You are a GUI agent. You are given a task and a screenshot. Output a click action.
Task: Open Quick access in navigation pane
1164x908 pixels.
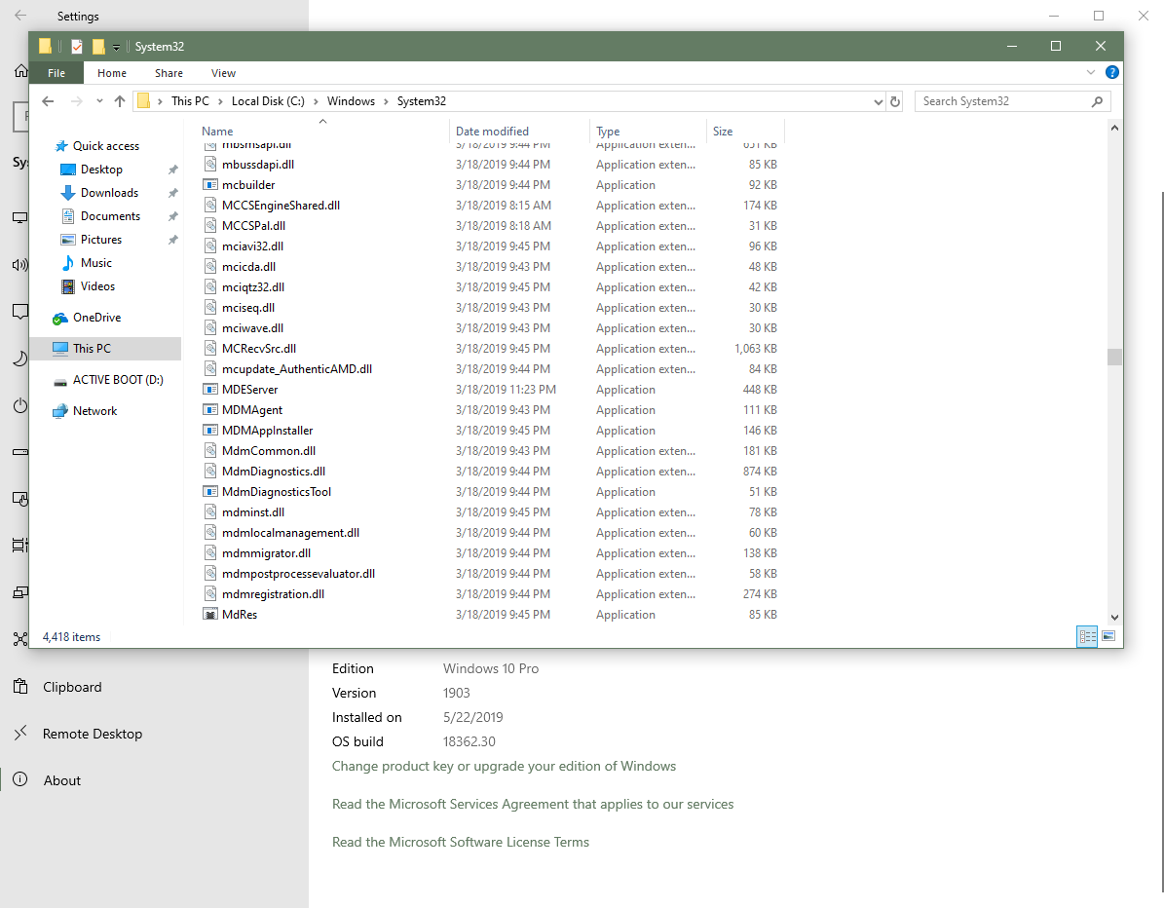(105, 146)
